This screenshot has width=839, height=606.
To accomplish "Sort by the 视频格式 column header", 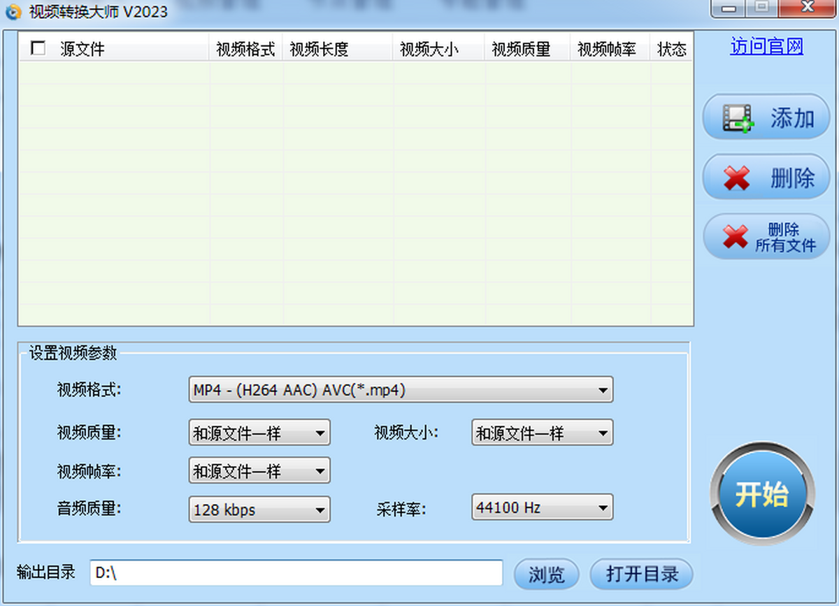I will pyautogui.click(x=245, y=49).
